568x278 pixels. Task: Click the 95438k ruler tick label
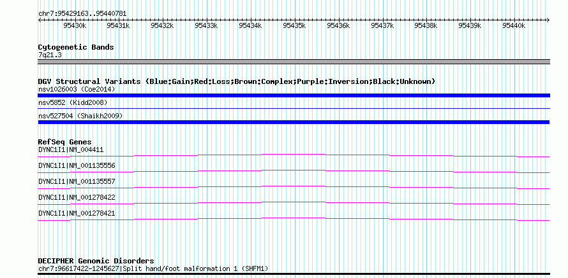pyautogui.click(x=426, y=25)
